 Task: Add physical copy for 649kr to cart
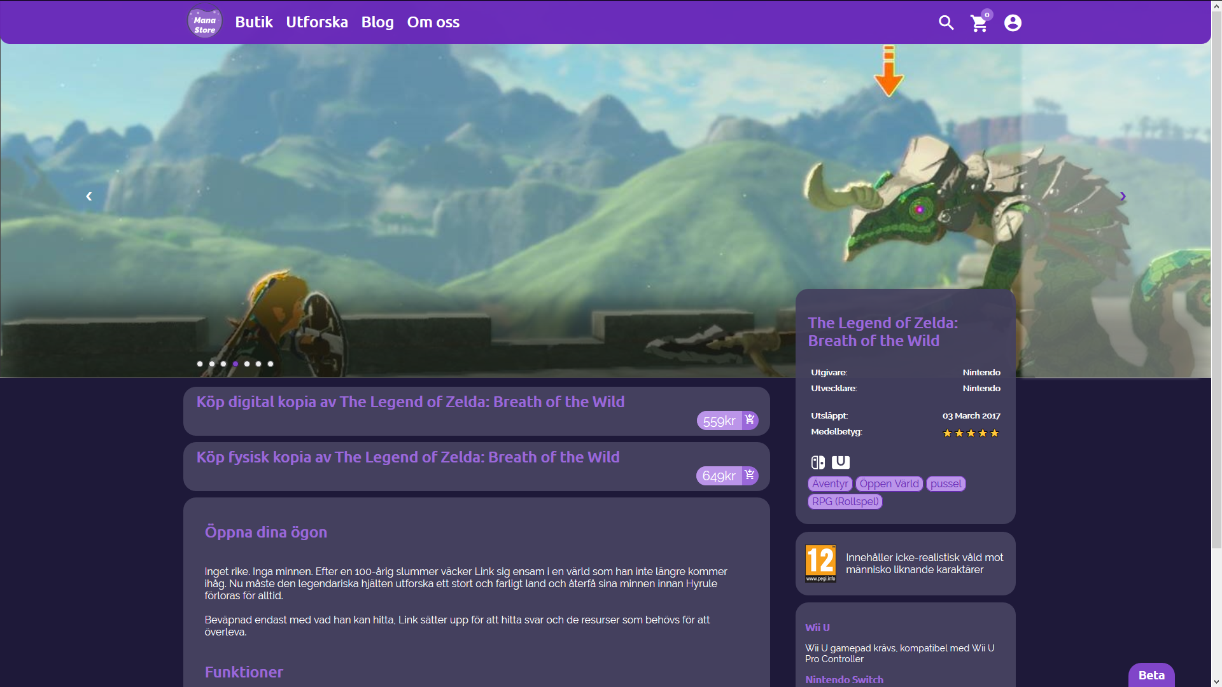coord(750,475)
